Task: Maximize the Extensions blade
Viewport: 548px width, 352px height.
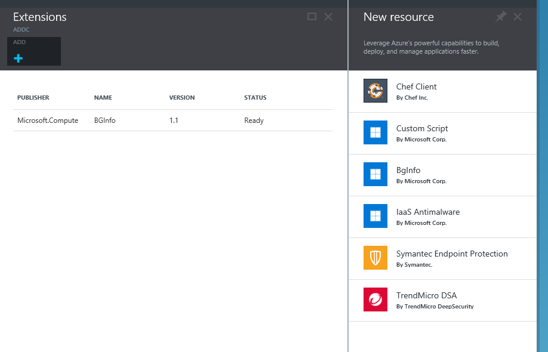Action: pyautogui.click(x=312, y=17)
